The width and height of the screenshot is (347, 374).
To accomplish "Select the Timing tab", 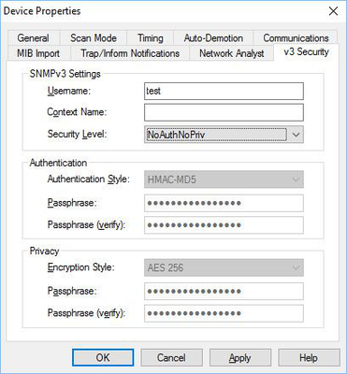I will [x=151, y=38].
